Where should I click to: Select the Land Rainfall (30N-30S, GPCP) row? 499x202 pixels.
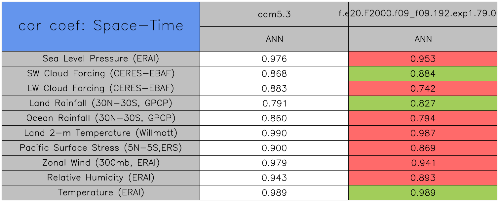[x=101, y=103]
